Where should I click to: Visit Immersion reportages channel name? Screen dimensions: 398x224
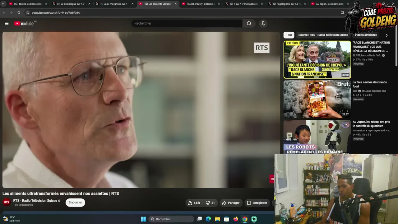[x=371, y=130]
